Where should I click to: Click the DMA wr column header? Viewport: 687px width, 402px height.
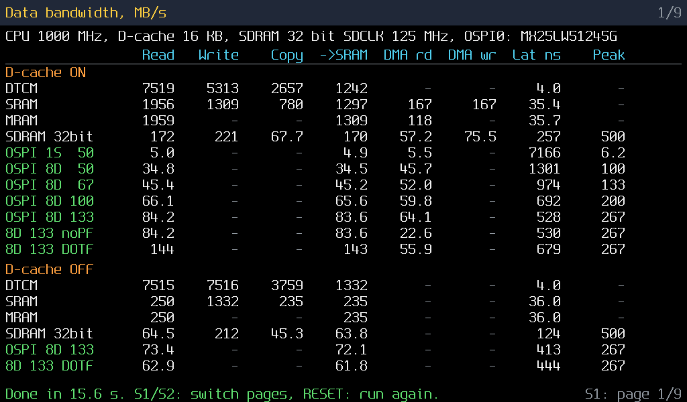472,55
